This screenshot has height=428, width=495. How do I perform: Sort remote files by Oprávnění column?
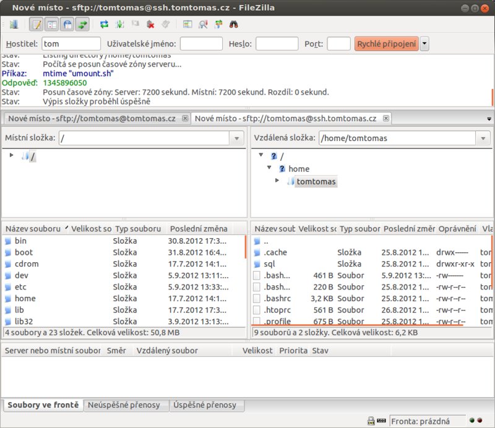click(x=457, y=228)
